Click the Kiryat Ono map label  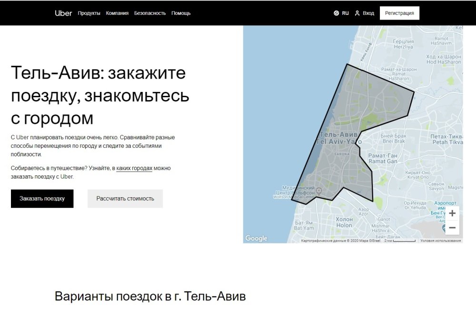click(418, 175)
